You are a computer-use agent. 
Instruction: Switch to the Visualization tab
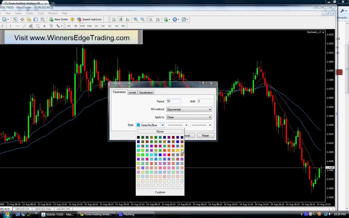tap(146, 93)
